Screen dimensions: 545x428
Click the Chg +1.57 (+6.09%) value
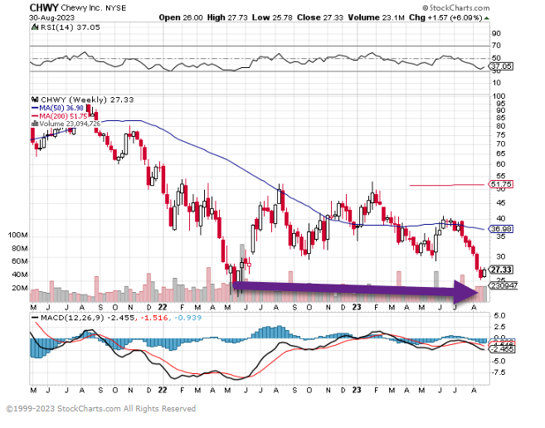tap(445, 17)
